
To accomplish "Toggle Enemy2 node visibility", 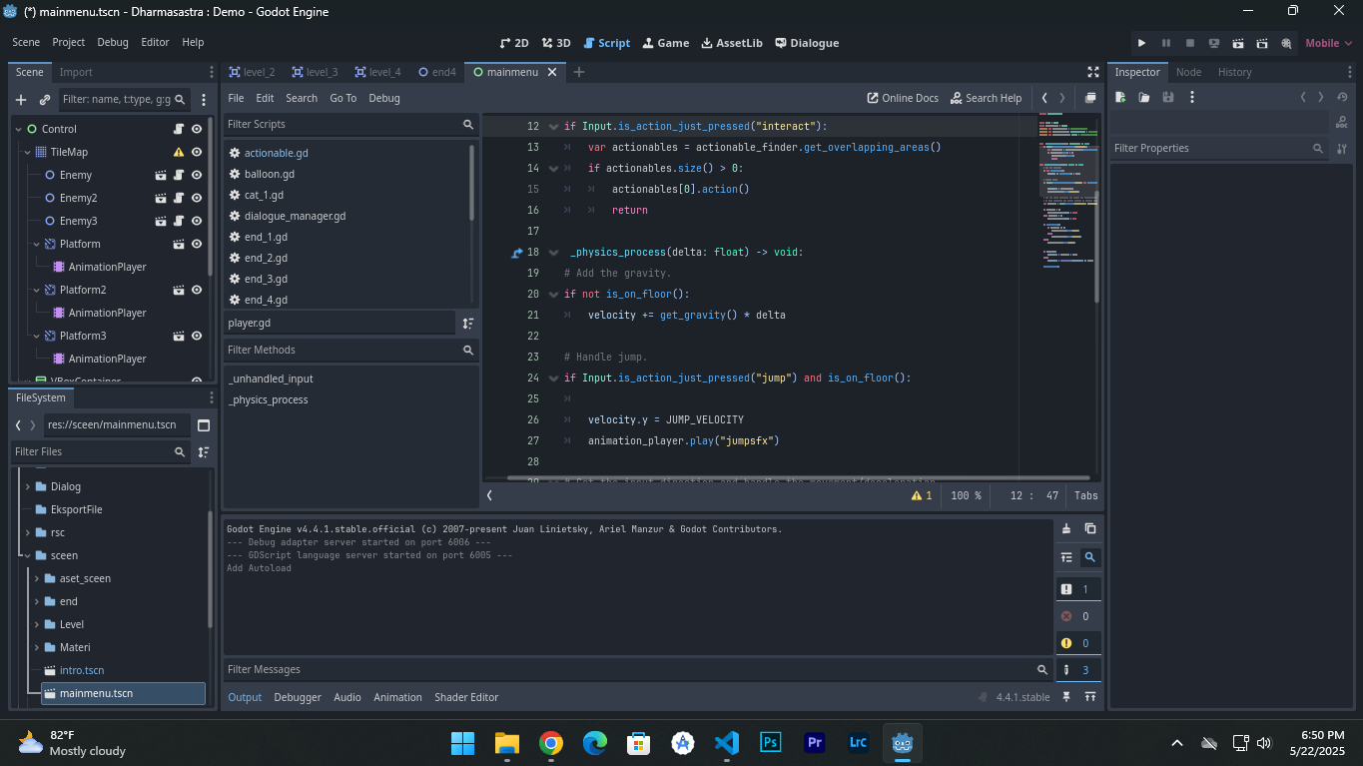I will pyautogui.click(x=197, y=198).
